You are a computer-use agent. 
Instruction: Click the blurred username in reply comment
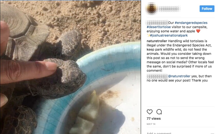[x=157, y=76]
